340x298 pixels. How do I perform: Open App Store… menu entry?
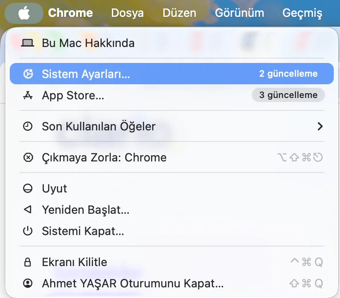(x=172, y=95)
